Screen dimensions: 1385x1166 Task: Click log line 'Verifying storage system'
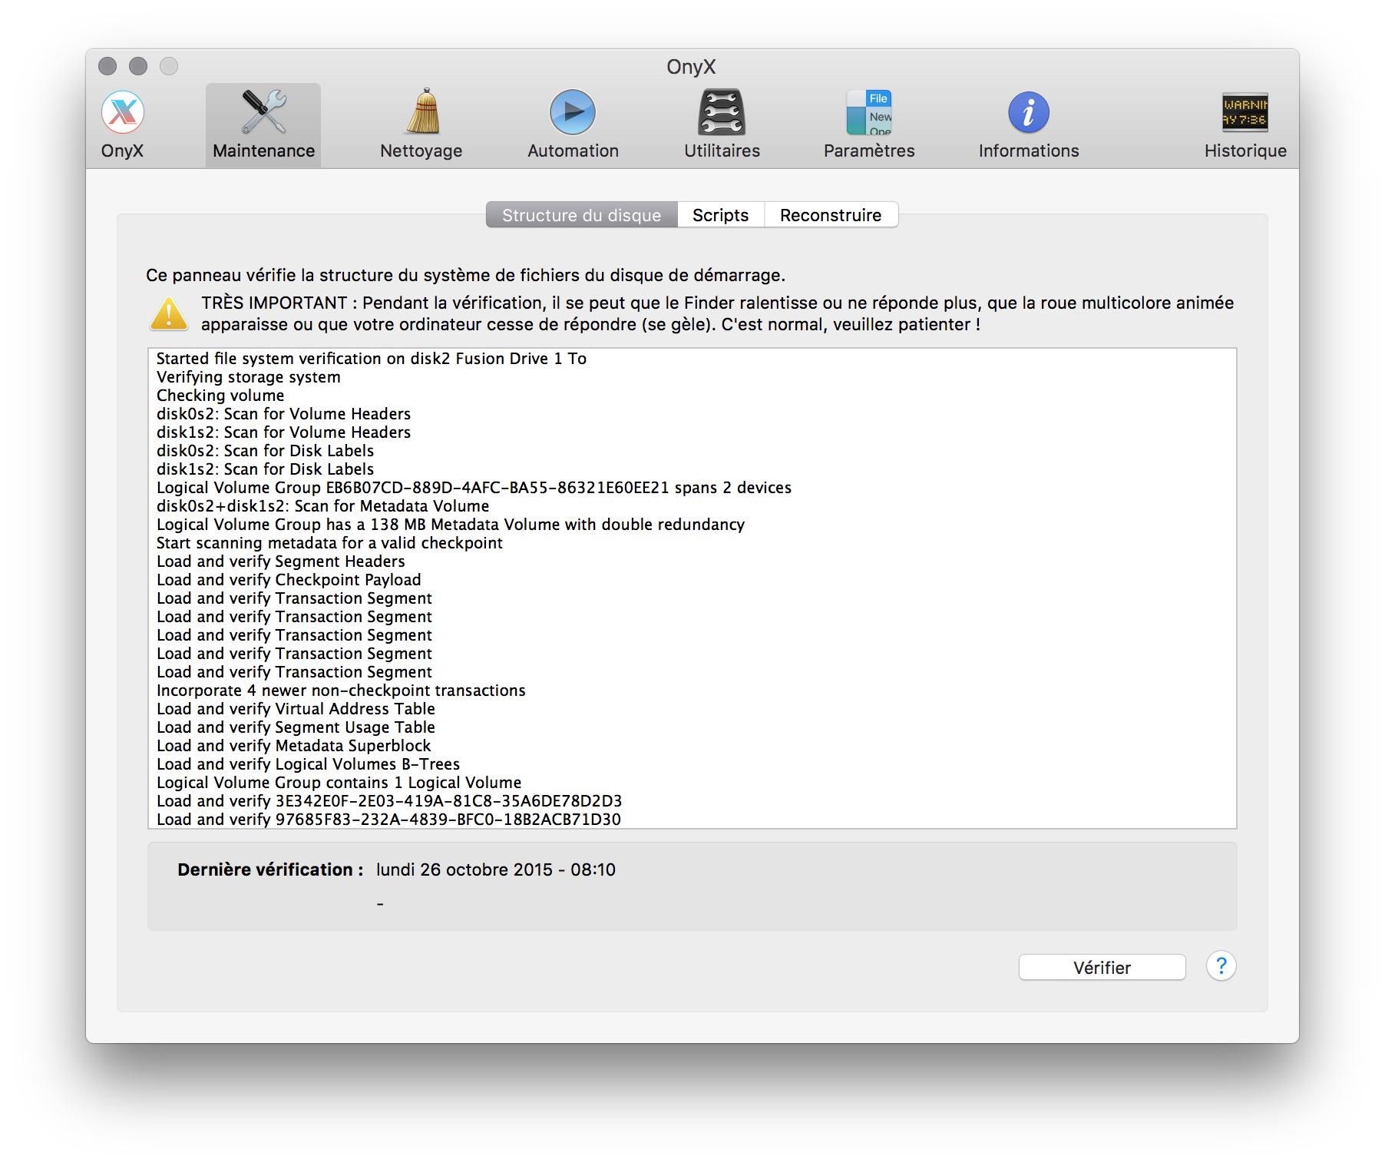[x=249, y=377]
